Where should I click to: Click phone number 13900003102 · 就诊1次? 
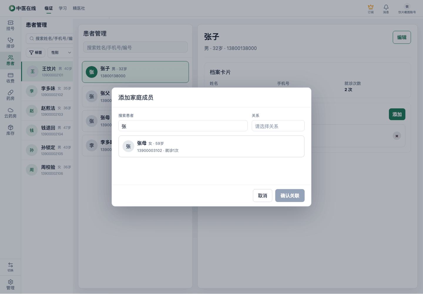point(158,150)
